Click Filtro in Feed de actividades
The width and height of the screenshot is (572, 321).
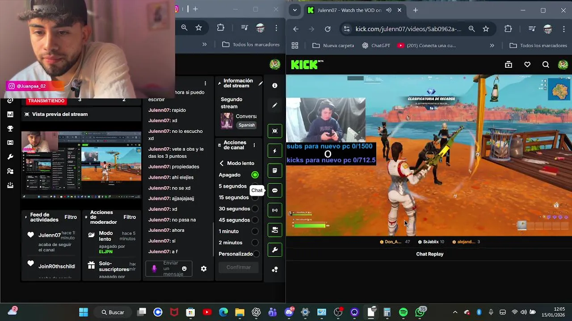point(71,217)
